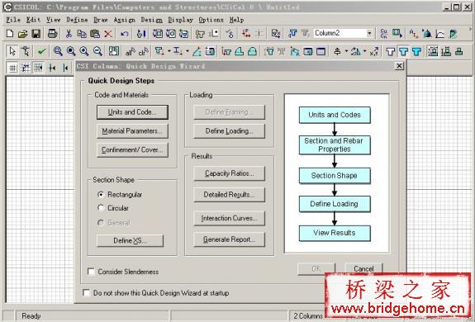Viewport: 475px width, 322px height.
Task: Click the New file icon
Action: point(10,33)
